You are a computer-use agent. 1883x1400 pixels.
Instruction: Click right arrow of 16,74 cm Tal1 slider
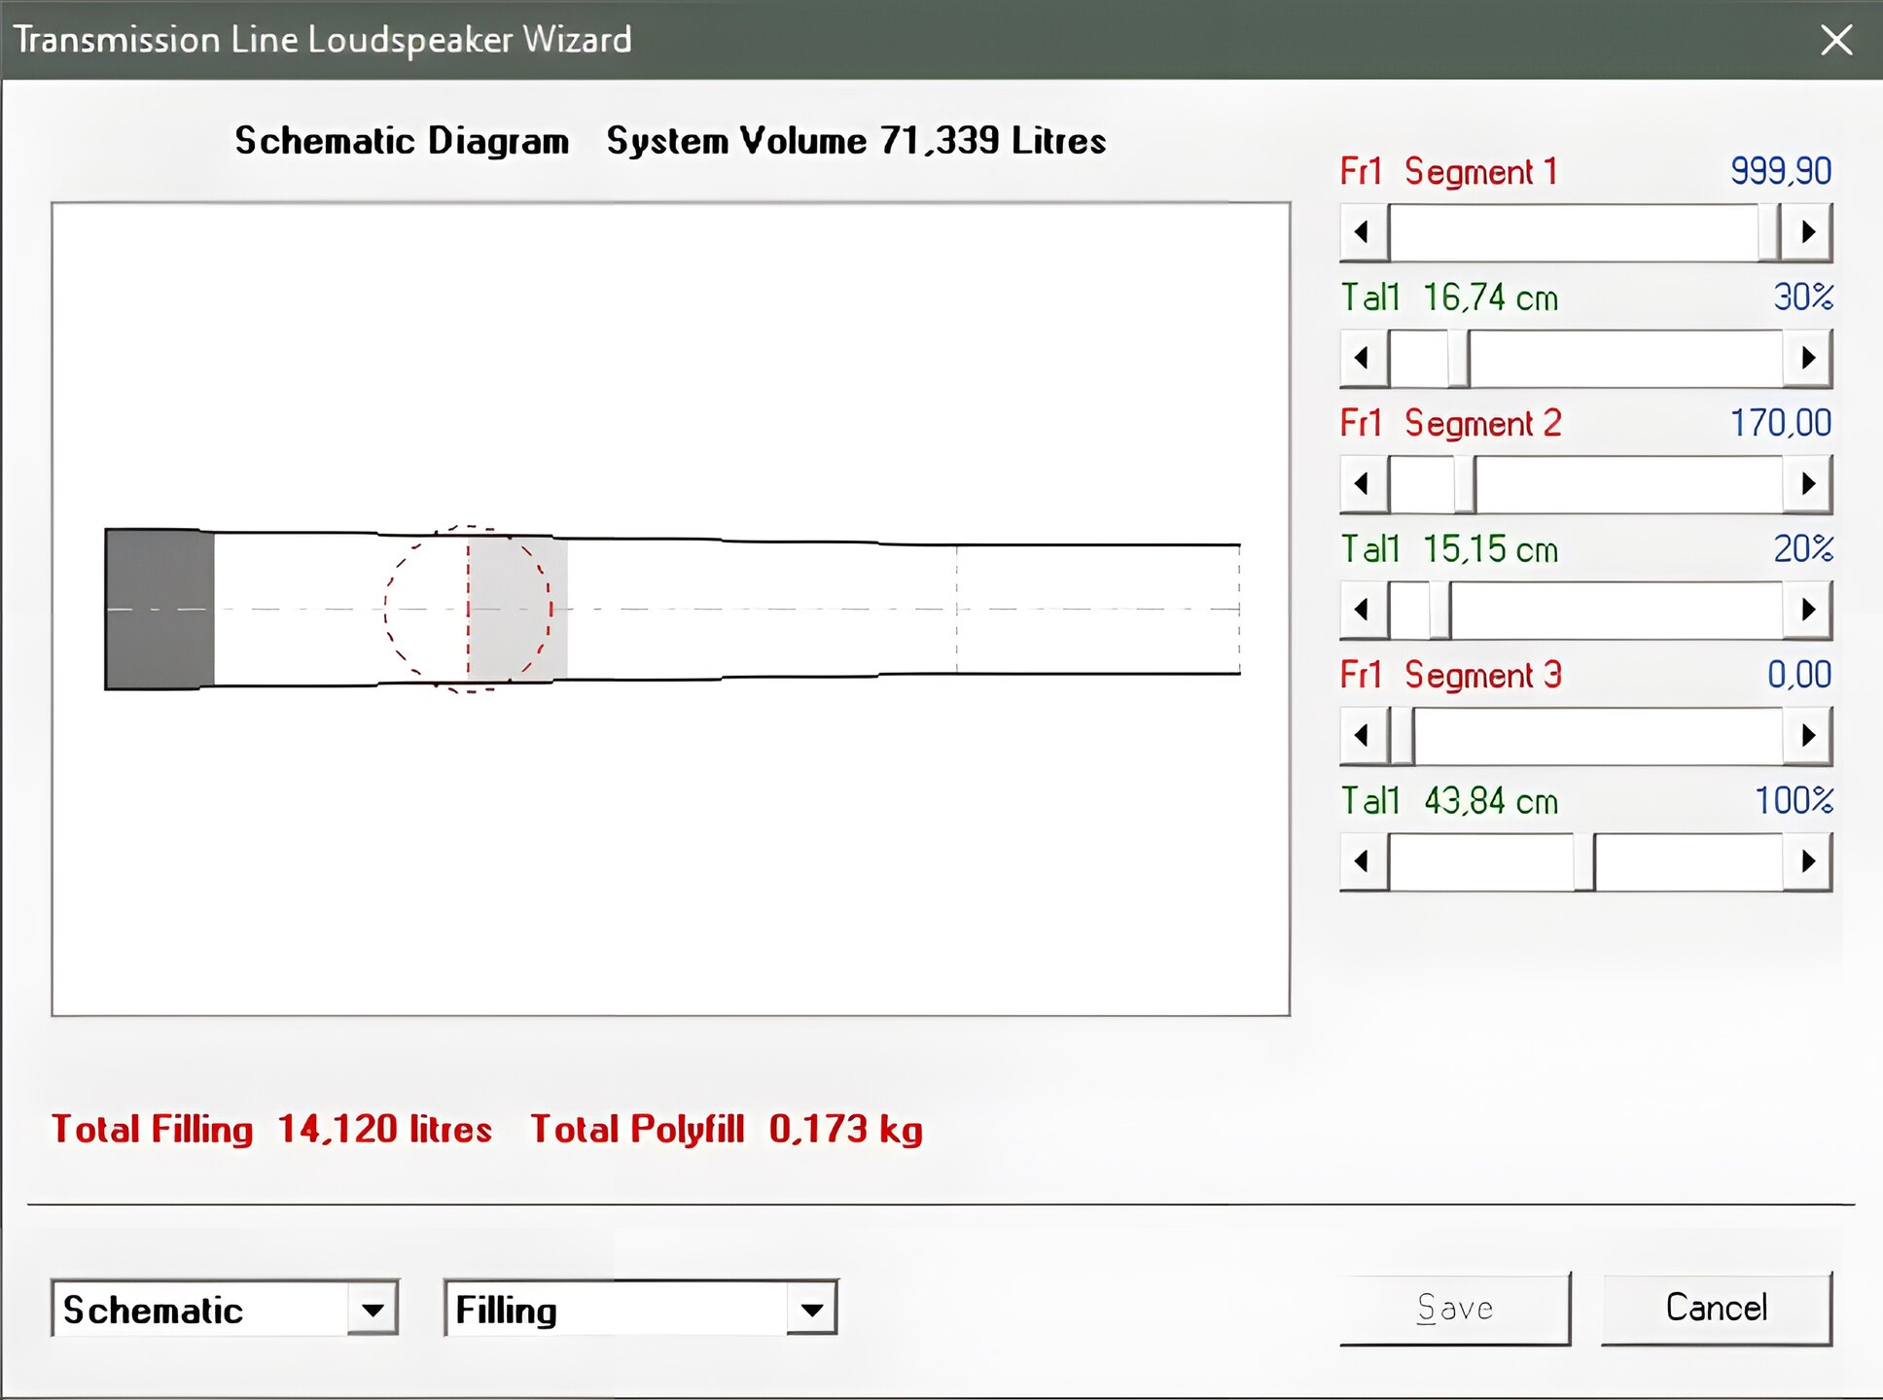tap(1807, 358)
